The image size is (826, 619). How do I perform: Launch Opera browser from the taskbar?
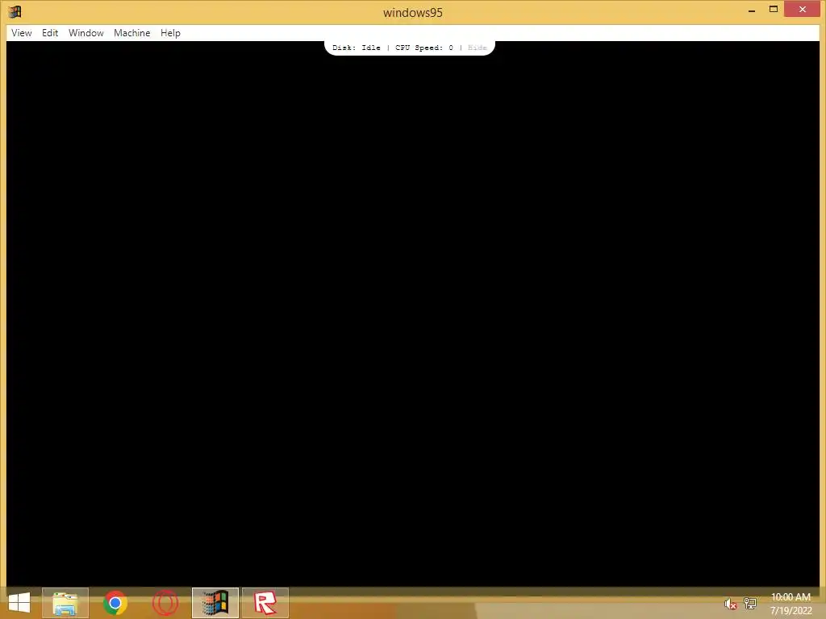tap(165, 603)
